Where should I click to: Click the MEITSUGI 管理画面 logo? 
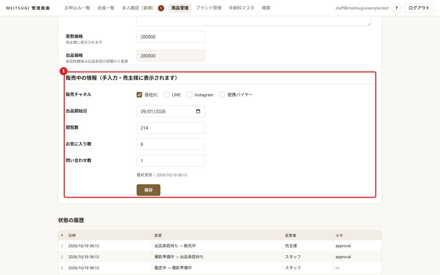[x=28, y=8]
